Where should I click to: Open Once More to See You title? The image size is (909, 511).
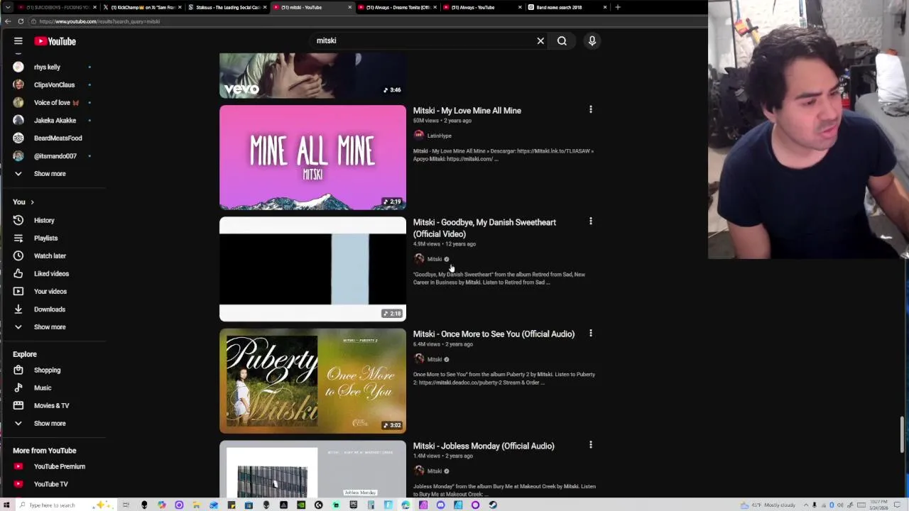point(494,334)
